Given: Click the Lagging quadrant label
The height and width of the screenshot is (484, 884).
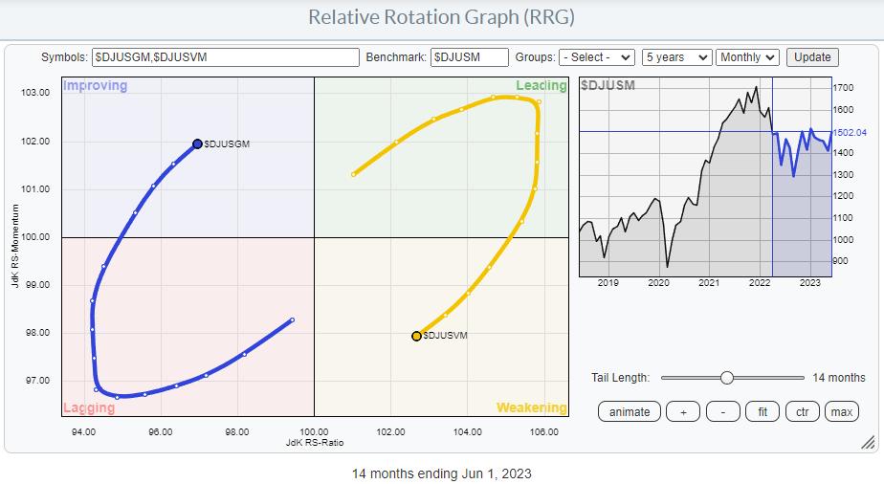Looking at the screenshot, I should 89,407.
